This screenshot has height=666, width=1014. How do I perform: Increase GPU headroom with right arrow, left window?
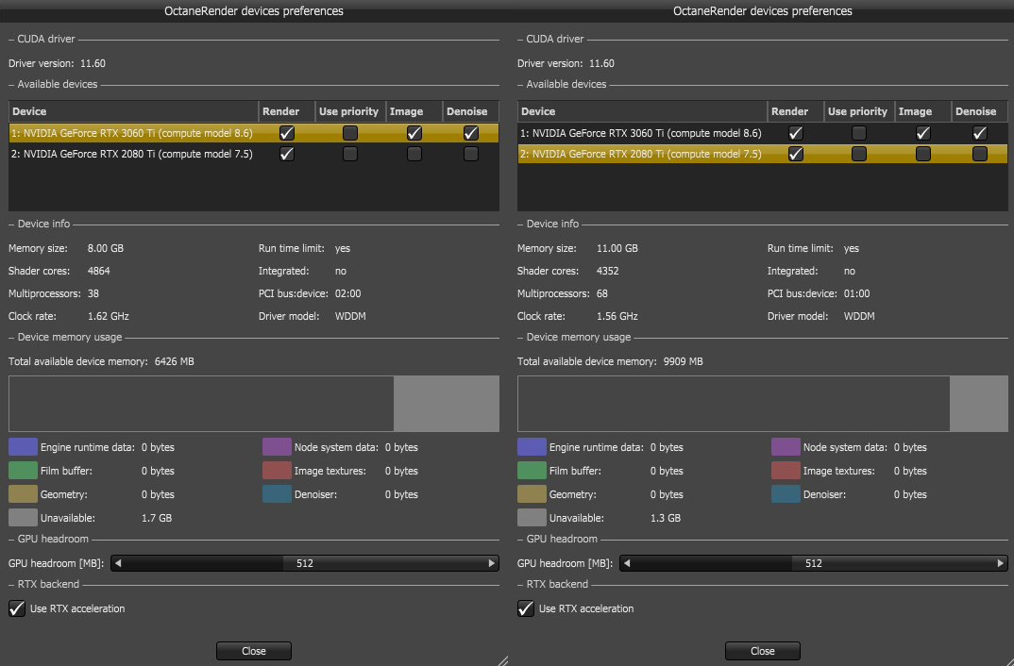pyautogui.click(x=492, y=563)
